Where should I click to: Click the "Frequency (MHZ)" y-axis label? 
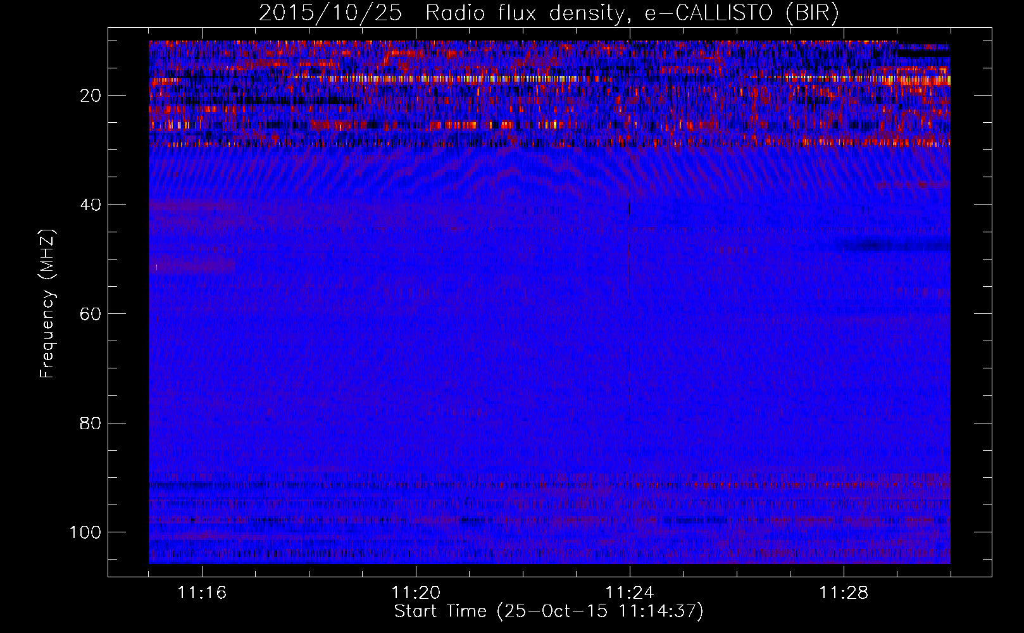pos(47,304)
